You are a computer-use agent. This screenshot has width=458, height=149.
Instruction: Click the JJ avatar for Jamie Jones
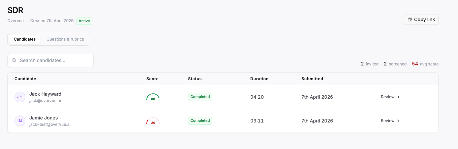pyautogui.click(x=20, y=121)
